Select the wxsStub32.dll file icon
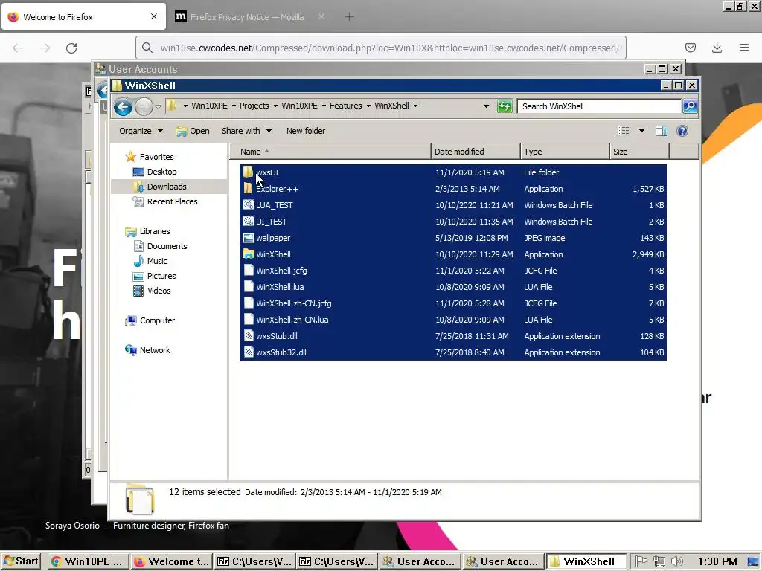Viewport: 762px width, 571px height. pyautogui.click(x=249, y=352)
